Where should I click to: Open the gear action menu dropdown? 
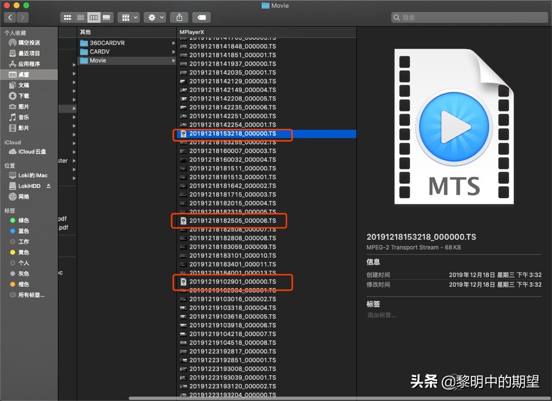154,17
